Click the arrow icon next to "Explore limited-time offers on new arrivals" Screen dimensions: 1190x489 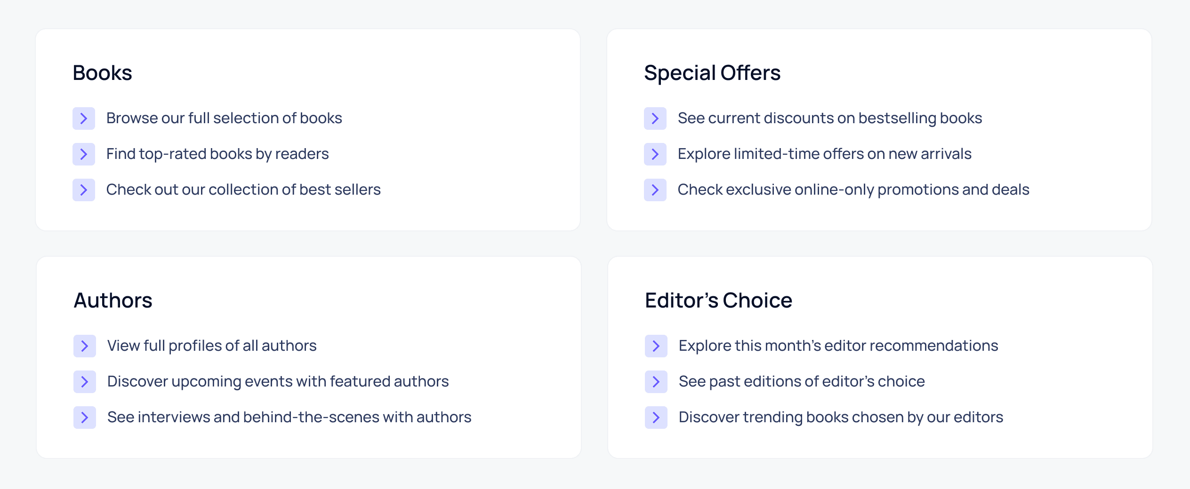(655, 154)
